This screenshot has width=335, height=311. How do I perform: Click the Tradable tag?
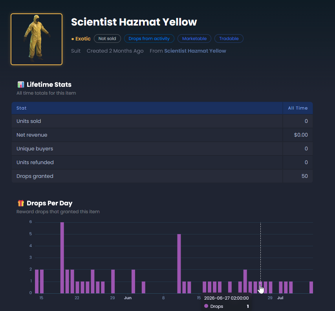(x=229, y=38)
